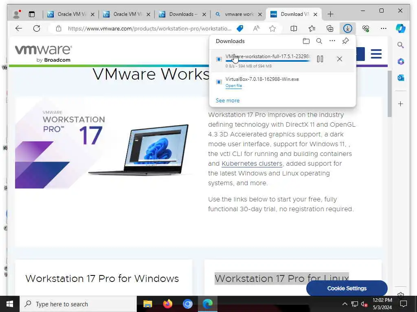Search downloads magnifier icon

(x=319, y=41)
